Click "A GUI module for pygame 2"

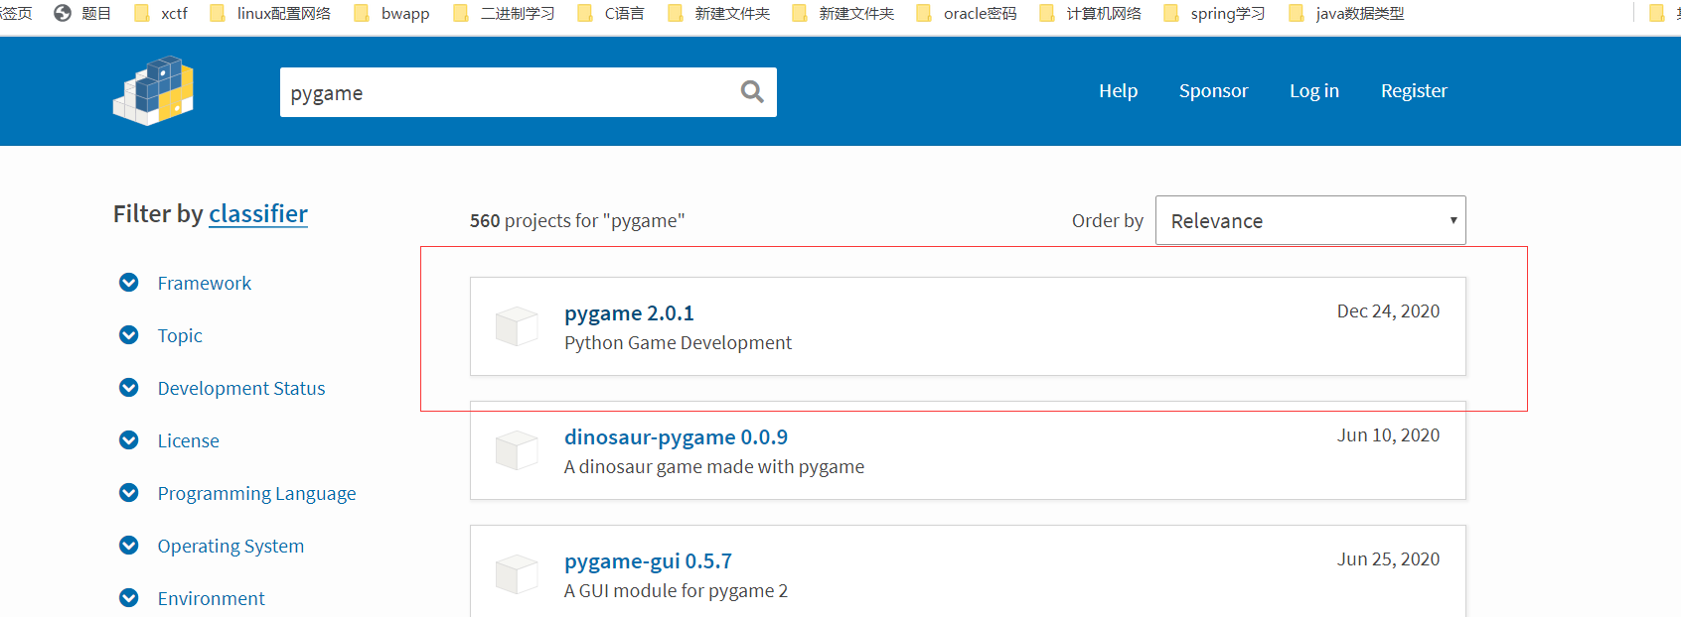point(676,591)
